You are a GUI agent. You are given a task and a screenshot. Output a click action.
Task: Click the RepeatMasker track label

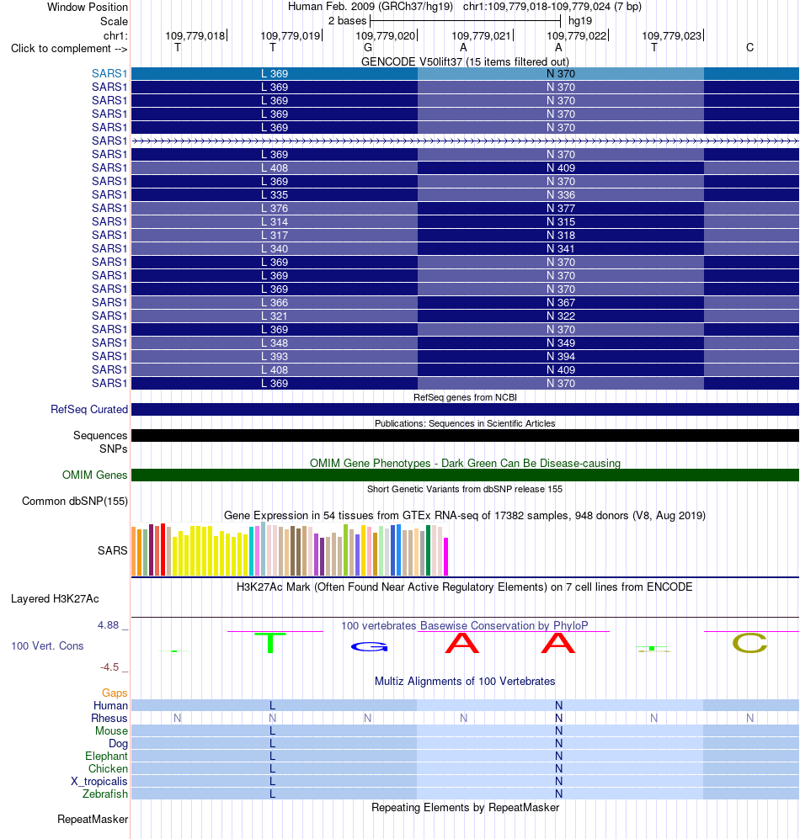tap(93, 819)
